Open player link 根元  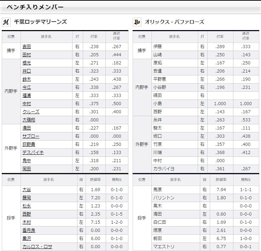coord(27,63)
